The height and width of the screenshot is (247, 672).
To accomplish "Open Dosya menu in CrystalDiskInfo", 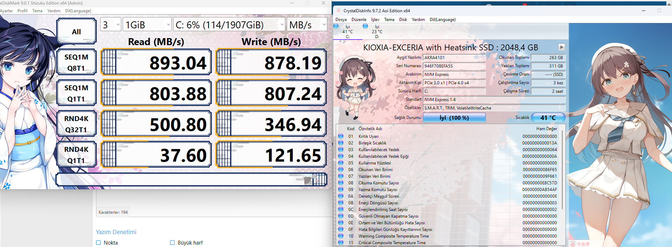I will (x=341, y=20).
